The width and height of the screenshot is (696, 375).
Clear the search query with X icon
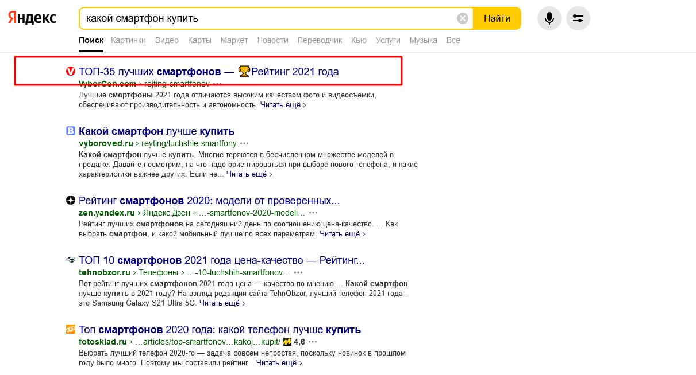point(463,18)
